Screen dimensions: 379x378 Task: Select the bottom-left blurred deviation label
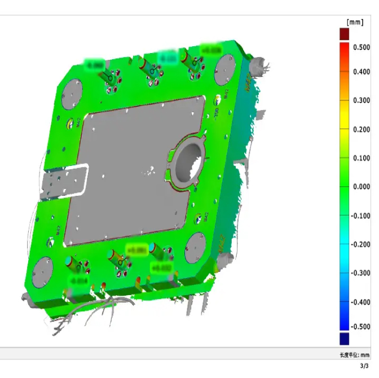(78, 280)
